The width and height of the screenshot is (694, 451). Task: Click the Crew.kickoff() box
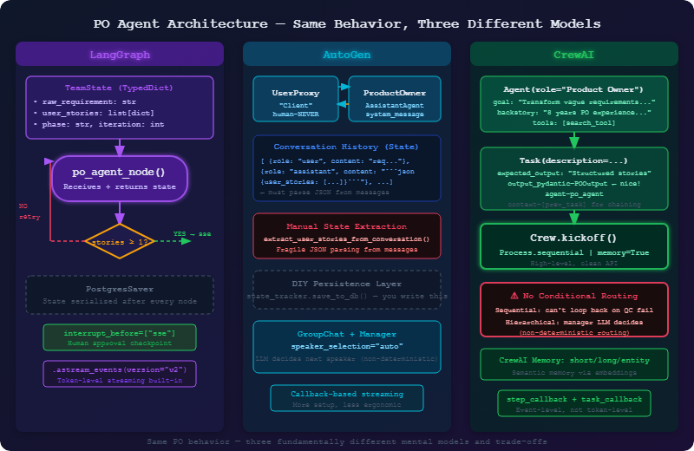coord(574,246)
